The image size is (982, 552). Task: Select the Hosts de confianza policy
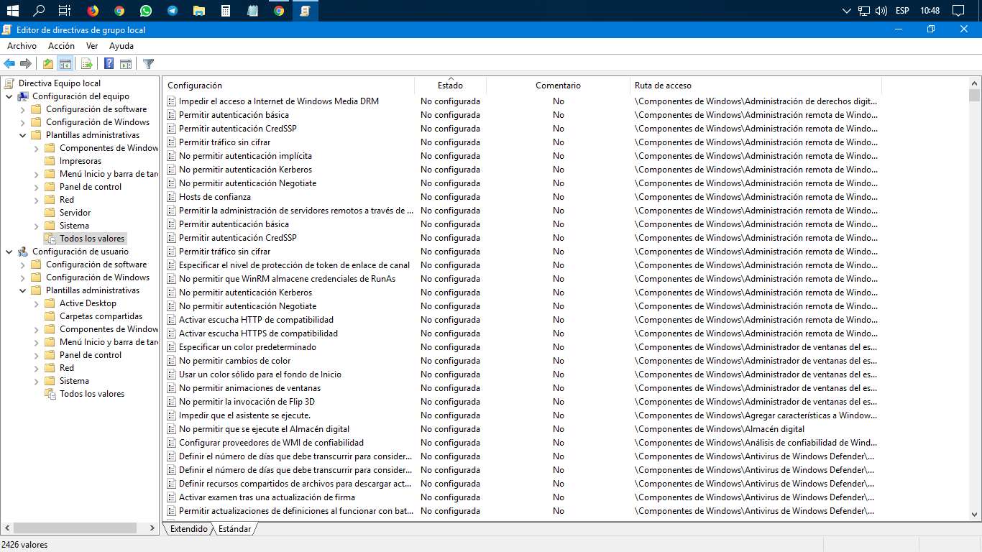point(215,197)
